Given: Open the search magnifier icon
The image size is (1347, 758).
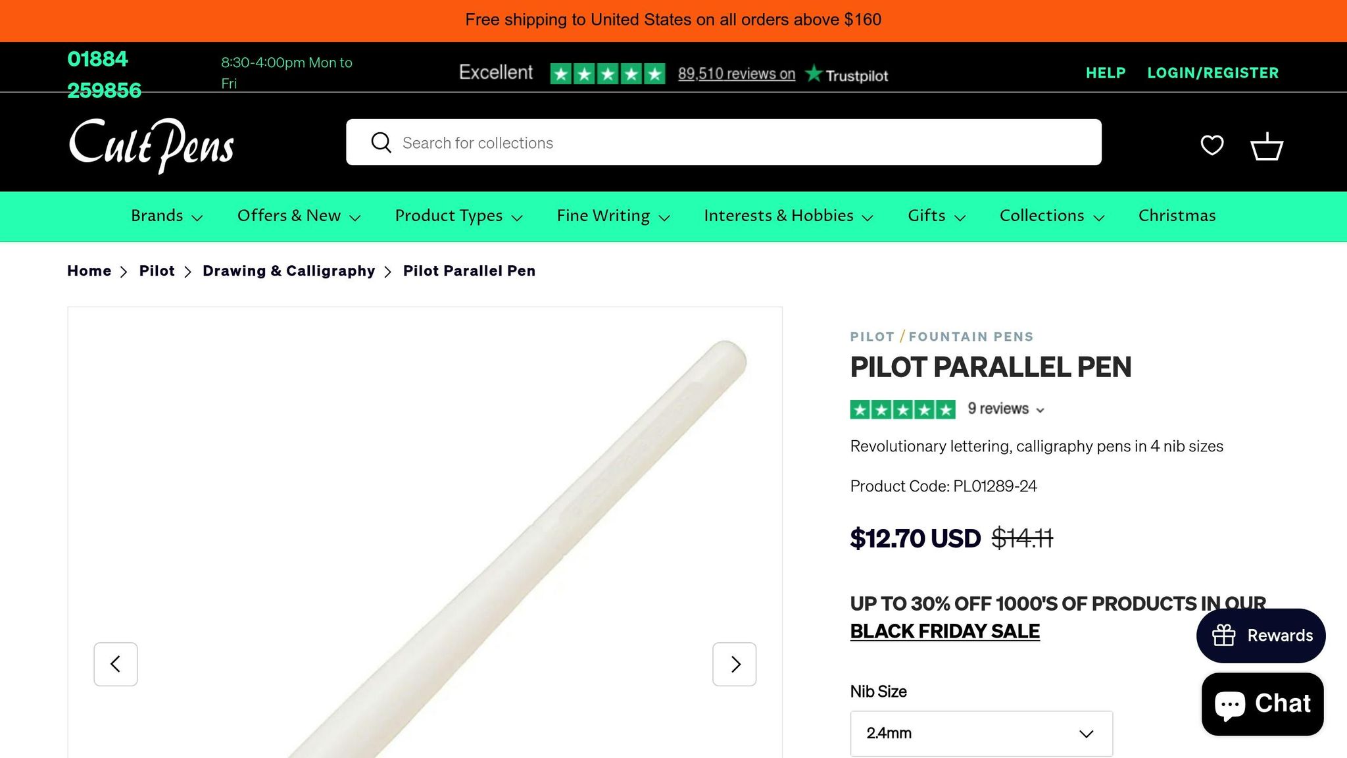Looking at the screenshot, I should pos(381,142).
